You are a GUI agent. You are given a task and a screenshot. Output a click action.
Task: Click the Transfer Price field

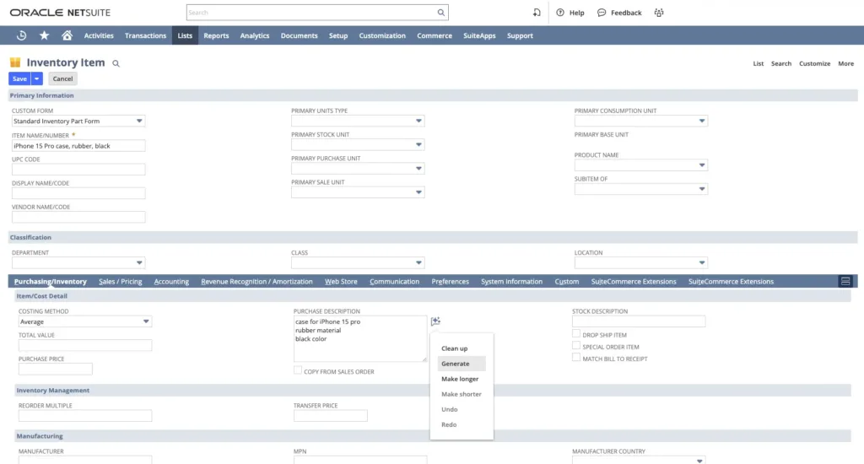331,416
